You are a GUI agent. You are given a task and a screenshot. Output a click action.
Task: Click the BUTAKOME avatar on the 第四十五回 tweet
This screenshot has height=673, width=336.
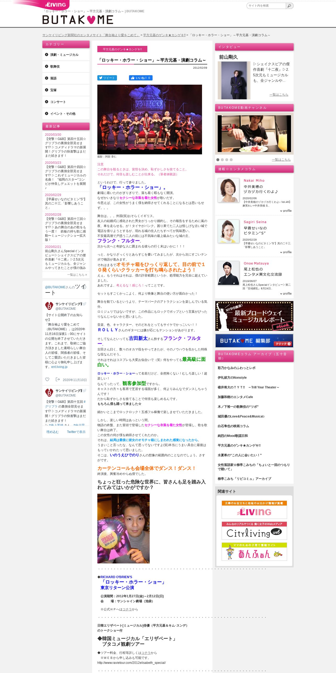point(49,393)
